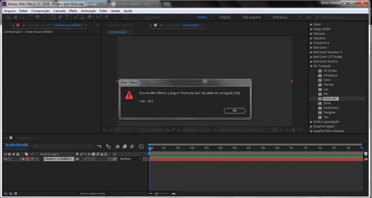This screenshot has width=372, height=198.
Task: Open the Máxima resolution dropdown
Action: click(194, 130)
